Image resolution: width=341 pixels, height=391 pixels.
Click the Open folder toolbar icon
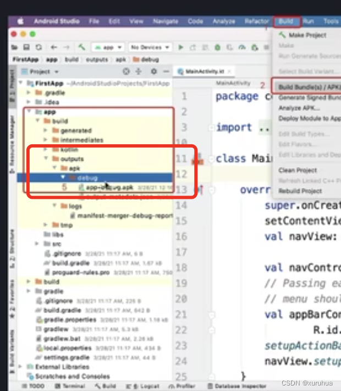[15, 47]
